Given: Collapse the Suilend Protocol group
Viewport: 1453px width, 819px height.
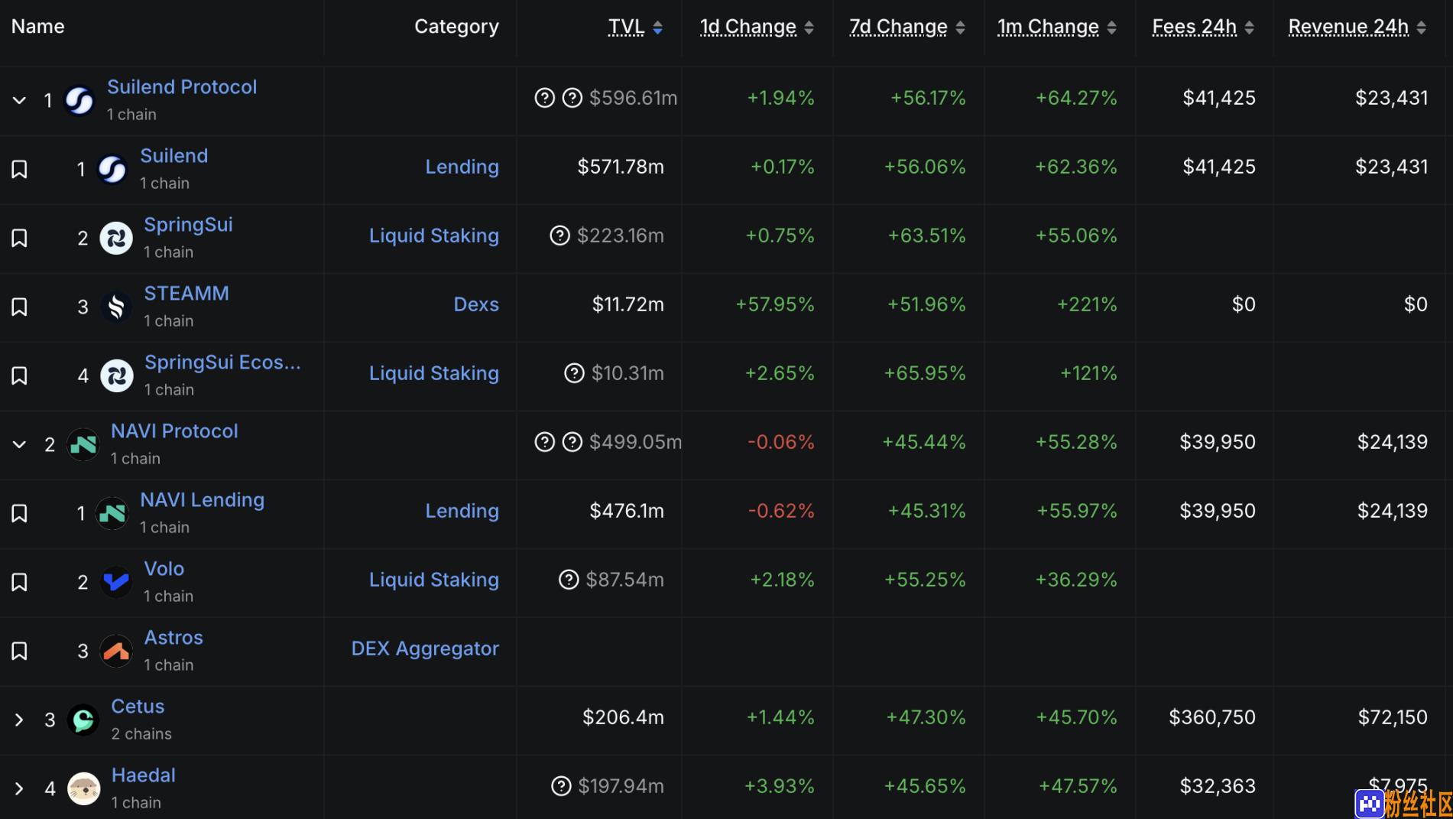Looking at the screenshot, I should (x=19, y=100).
